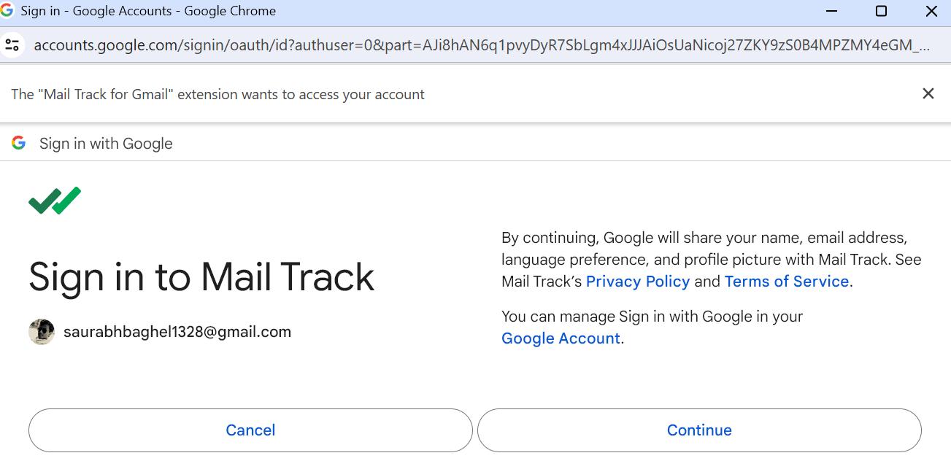The image size is (951, 469).
Task: Click the account profile picture avatar
Action: click(42, 332)
